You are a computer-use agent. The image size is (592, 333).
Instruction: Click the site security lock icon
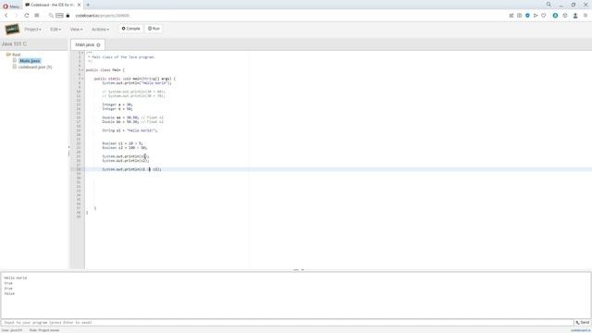68,16
